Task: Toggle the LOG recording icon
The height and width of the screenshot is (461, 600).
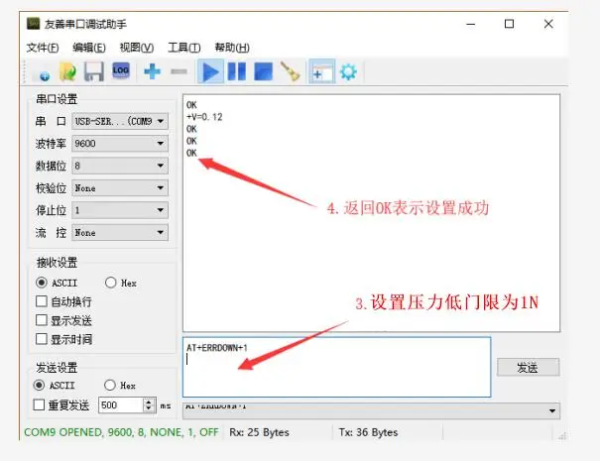Action: pyautogui.click(x=121, y=70)
